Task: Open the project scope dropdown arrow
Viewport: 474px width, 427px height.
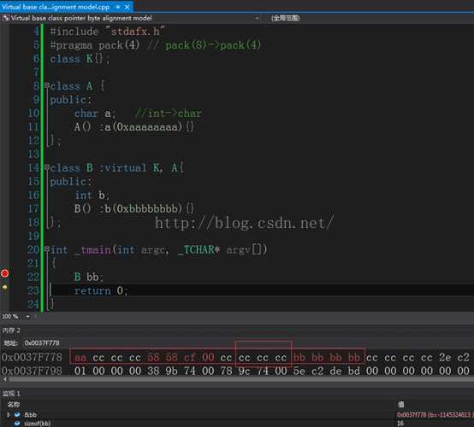Action: pyautogui.click(x=257, y=18)
